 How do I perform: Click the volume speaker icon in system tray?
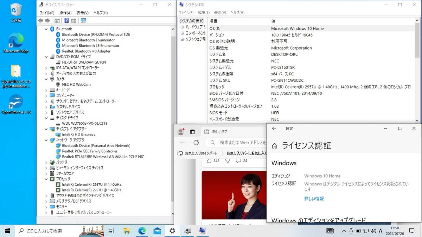pyautogui.click(x=373, y=231)
